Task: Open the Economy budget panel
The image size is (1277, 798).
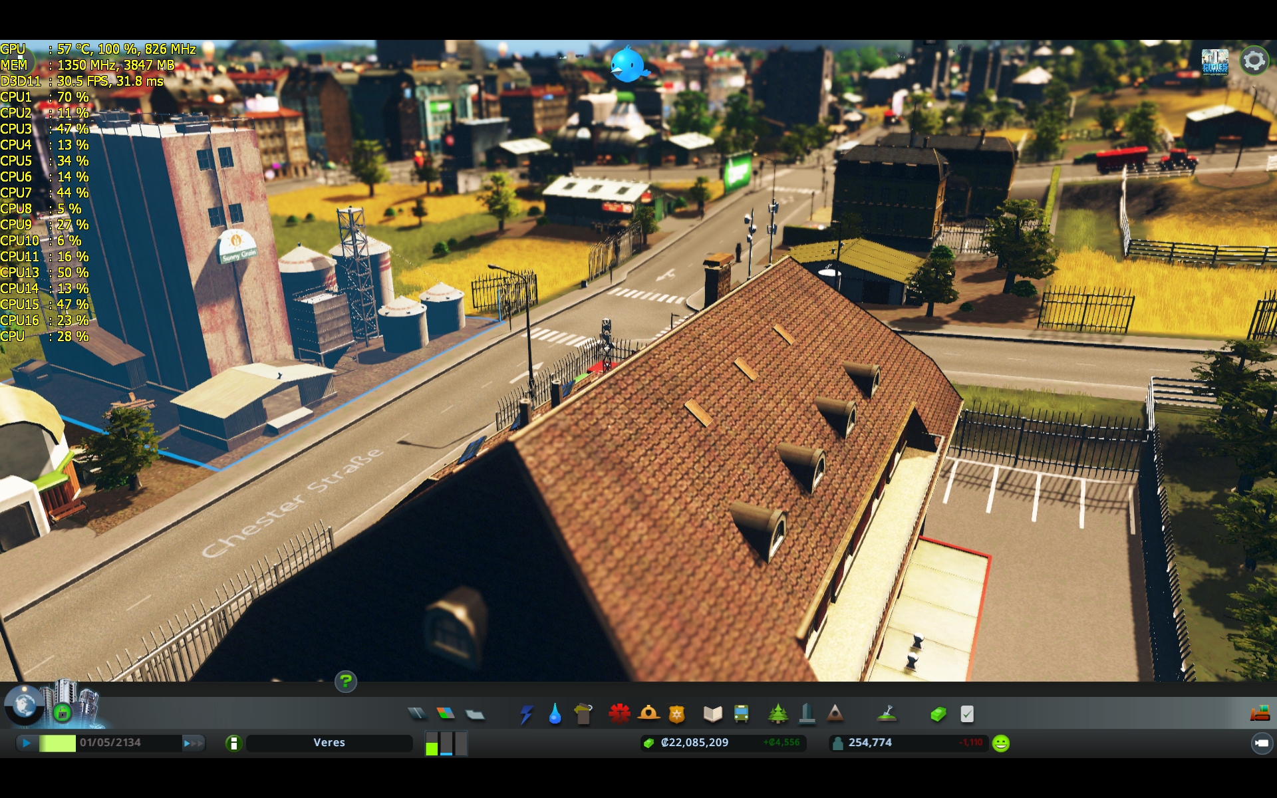Action: coord(938,714)
